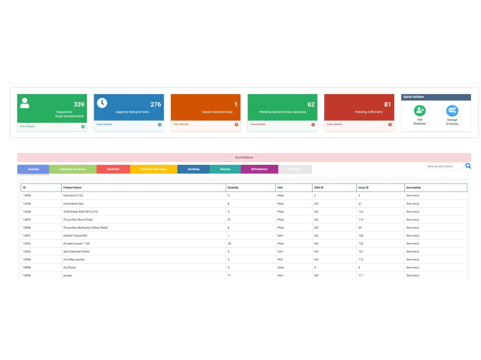
Task: Click the 276 count on Approve card
Action: 155,104
